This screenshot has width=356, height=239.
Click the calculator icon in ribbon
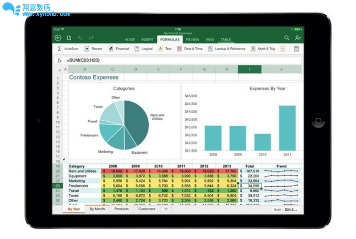[x=297, y=49]
